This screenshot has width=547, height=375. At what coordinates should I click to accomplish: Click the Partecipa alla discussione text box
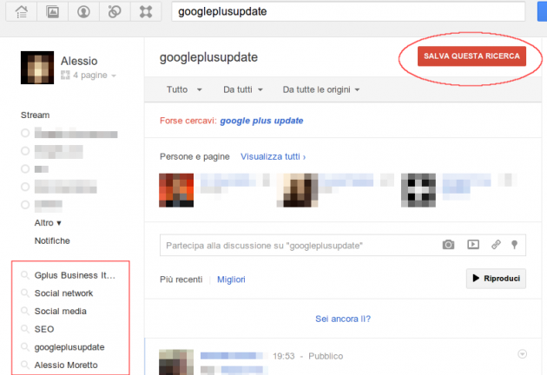(x=343, y=246)
